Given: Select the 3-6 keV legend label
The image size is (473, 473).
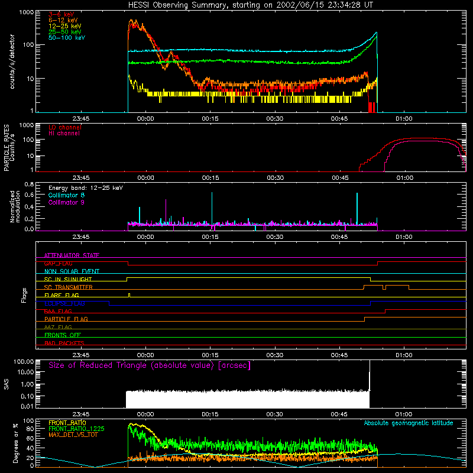Looking at the screenshot, I should tap(61, 14).
